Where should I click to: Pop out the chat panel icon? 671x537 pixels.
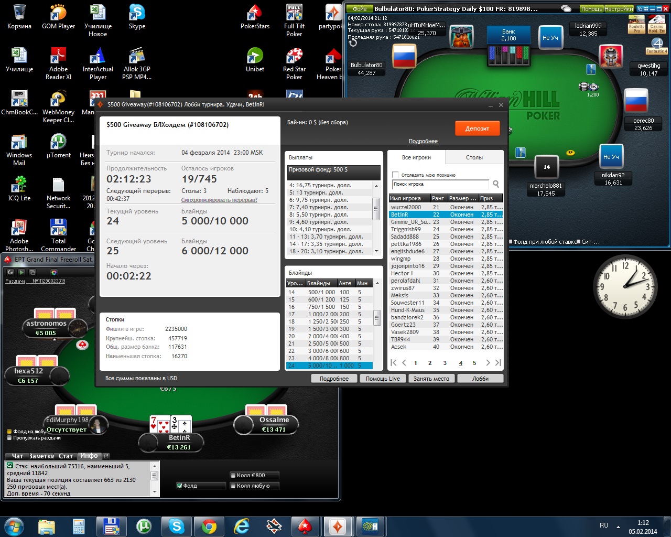tap(106, 456)
